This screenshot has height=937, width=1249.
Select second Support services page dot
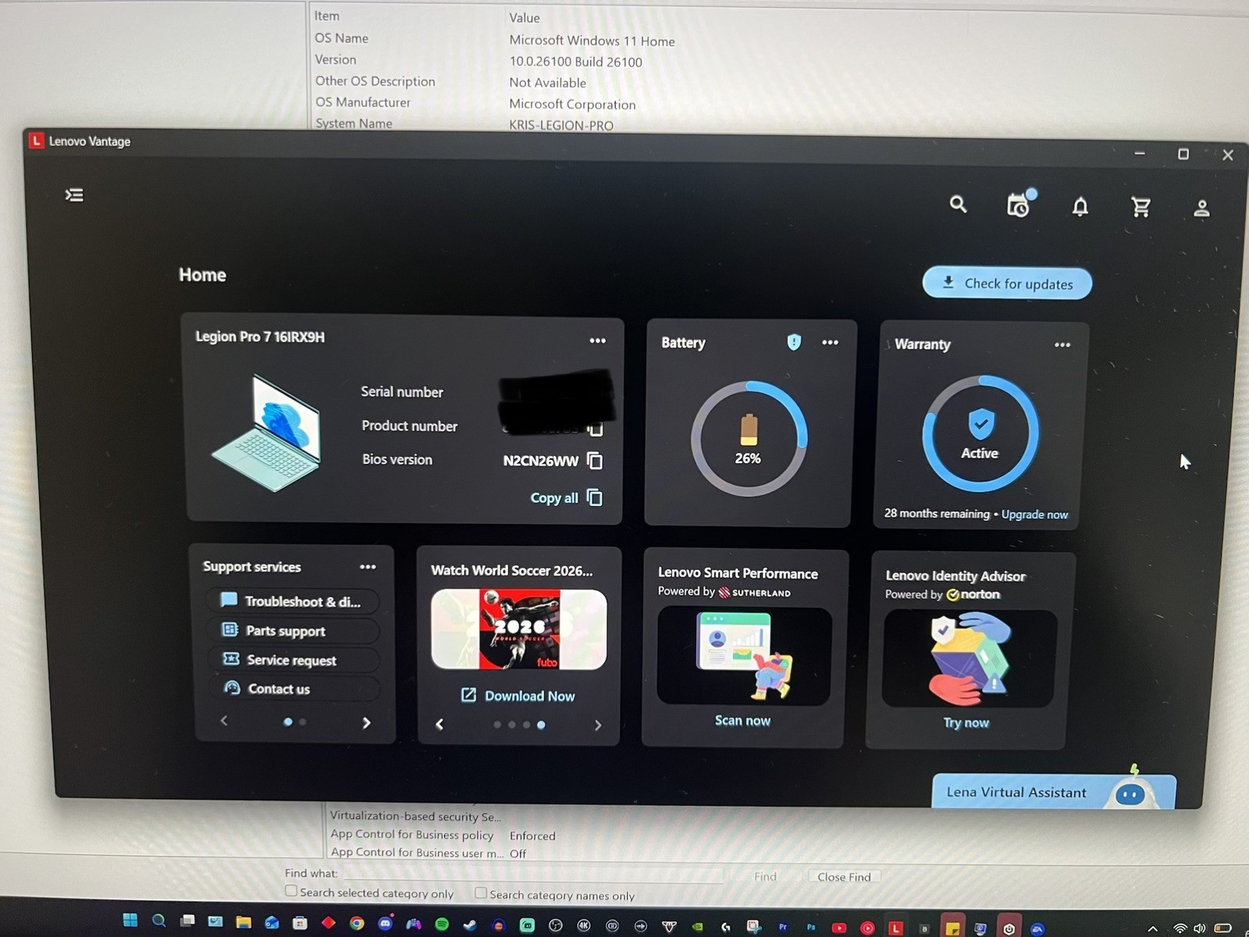tap(303, 722)
